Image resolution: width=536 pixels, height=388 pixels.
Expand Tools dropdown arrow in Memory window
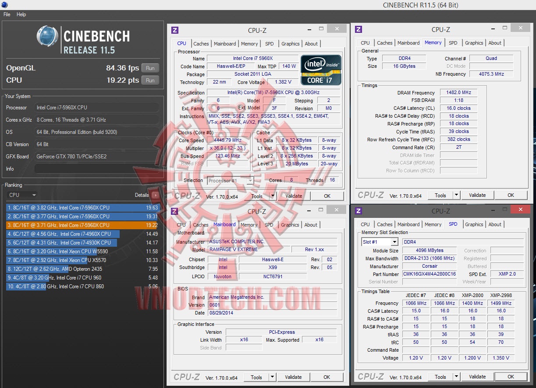point(456,196)
